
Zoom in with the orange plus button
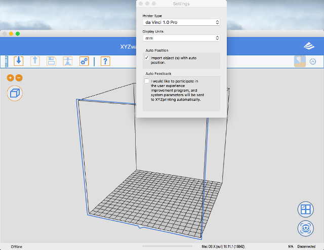pos(10,78)
